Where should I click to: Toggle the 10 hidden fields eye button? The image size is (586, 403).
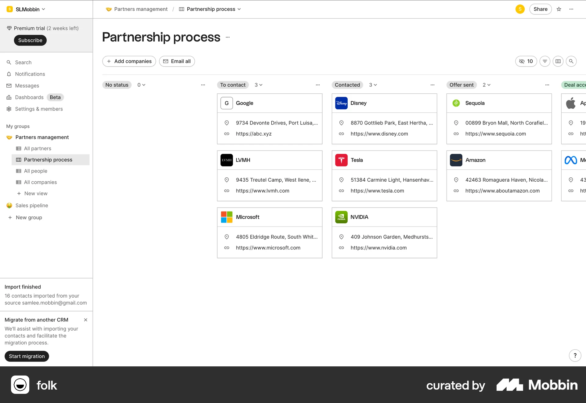point(526,61)
